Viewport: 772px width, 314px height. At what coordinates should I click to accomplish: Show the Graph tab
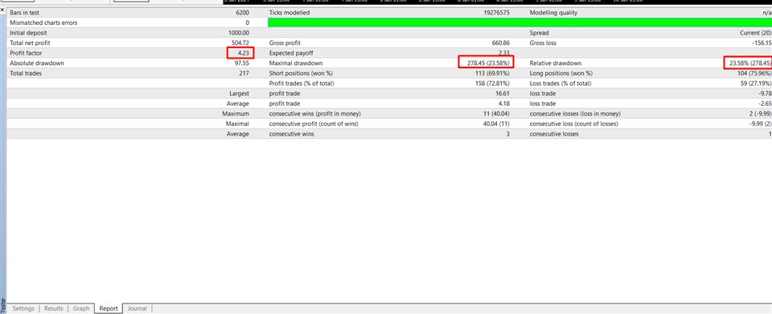[x=81, y=308]
